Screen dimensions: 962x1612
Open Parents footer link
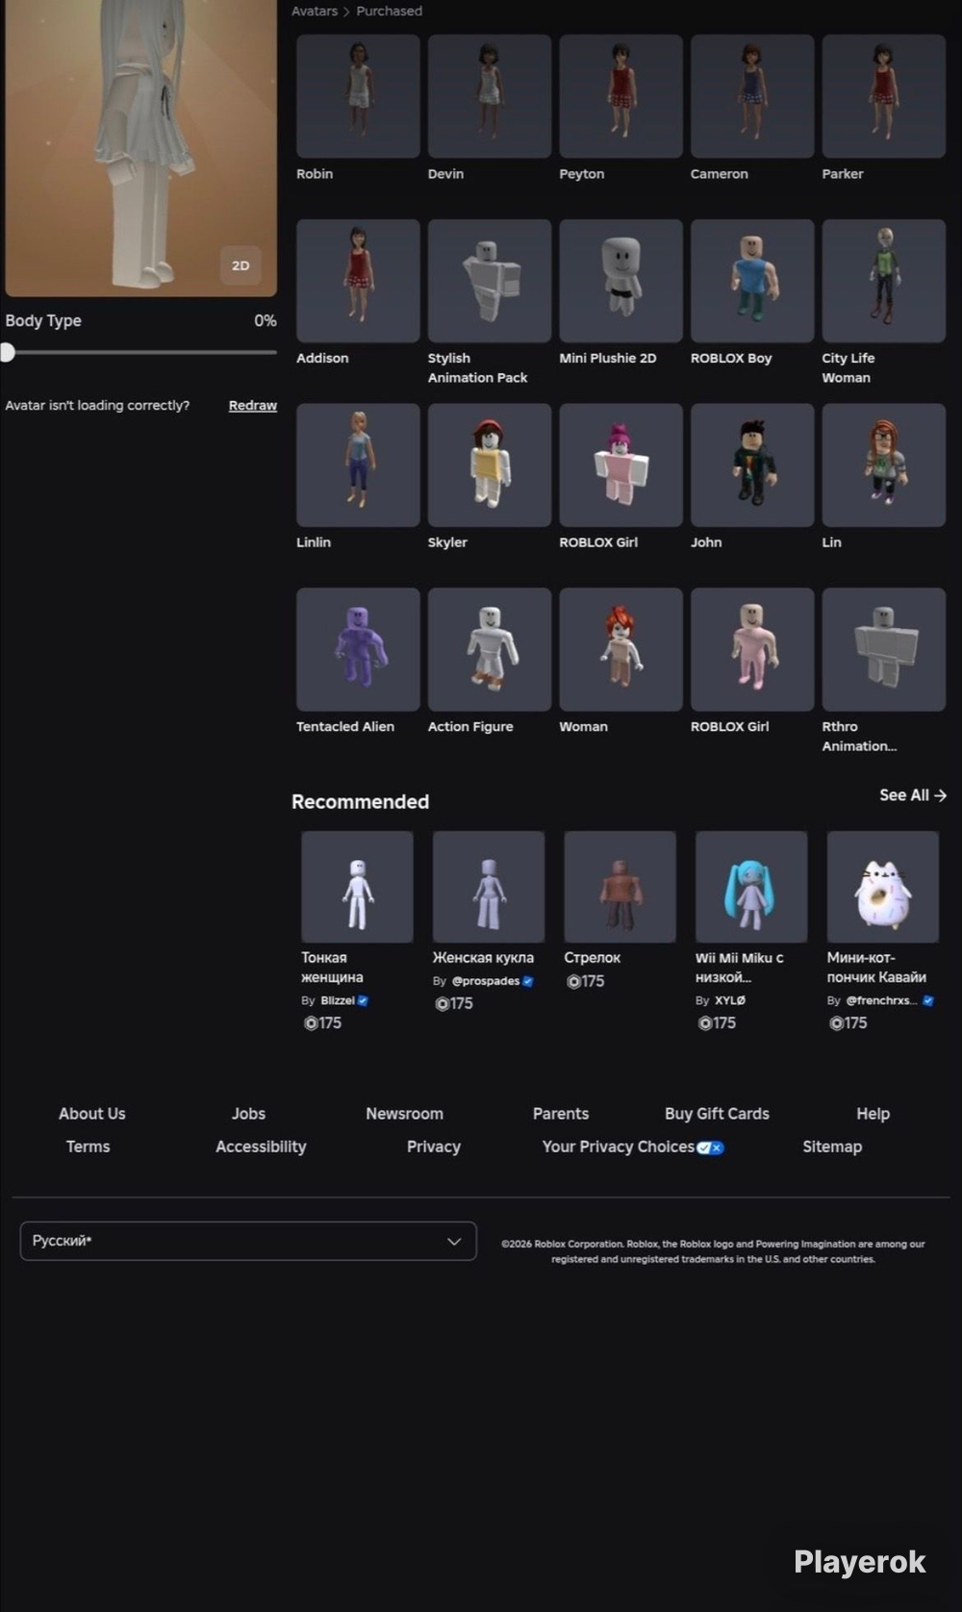point(561,1114)
